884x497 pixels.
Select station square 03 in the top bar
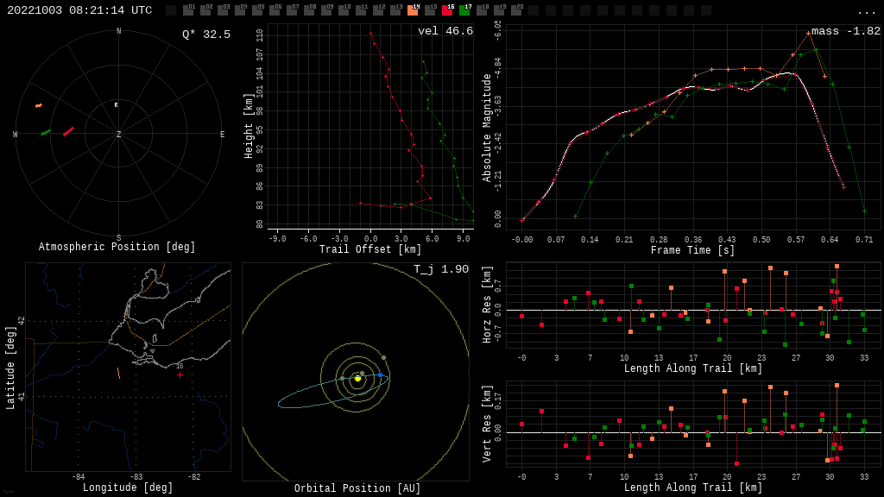pos(223,9)
